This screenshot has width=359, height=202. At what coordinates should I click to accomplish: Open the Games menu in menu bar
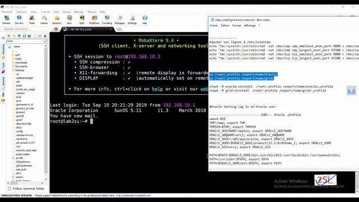[67, 12]
